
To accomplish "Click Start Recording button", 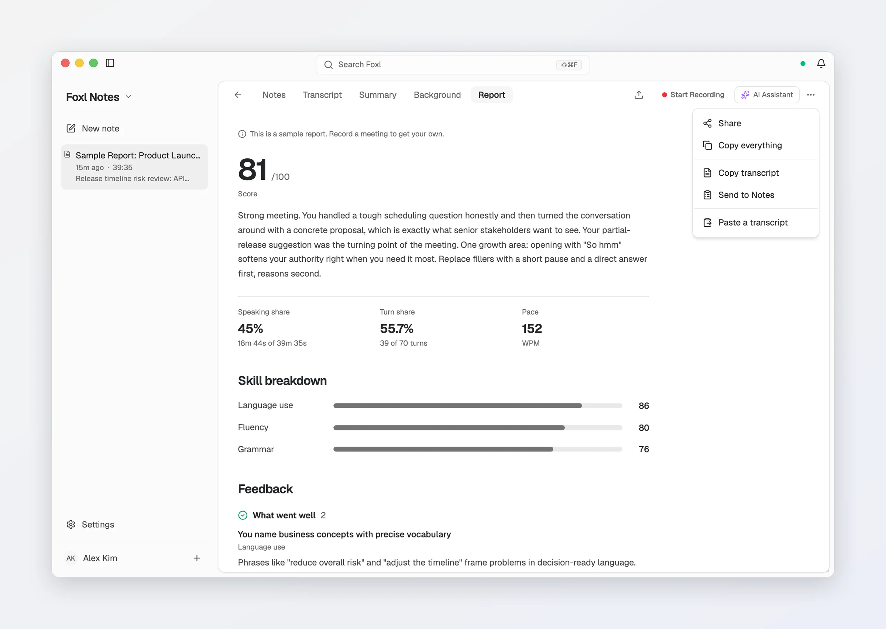I will [693, 95].
